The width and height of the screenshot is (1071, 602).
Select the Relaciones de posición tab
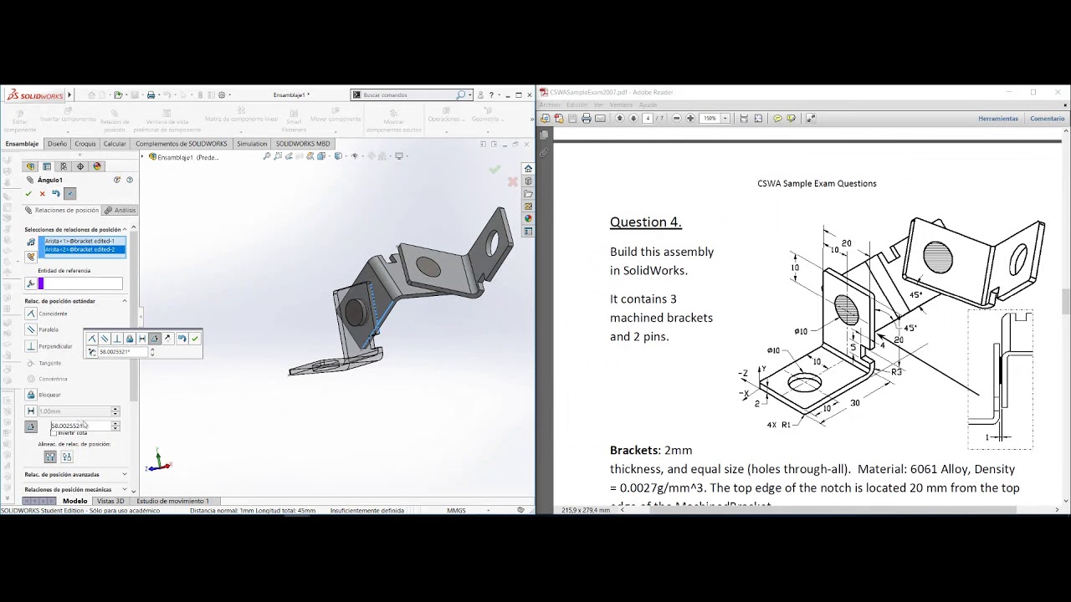[x=62, y=210]
